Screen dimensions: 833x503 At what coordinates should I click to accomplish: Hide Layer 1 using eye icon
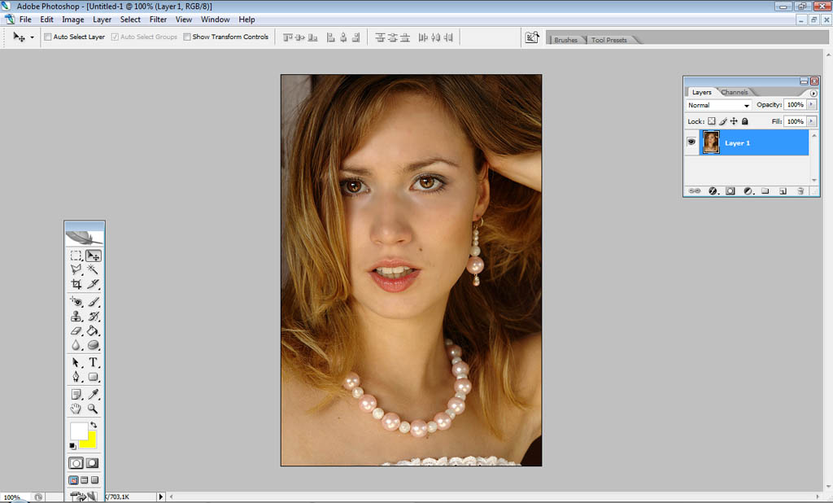tap(692, 142)
